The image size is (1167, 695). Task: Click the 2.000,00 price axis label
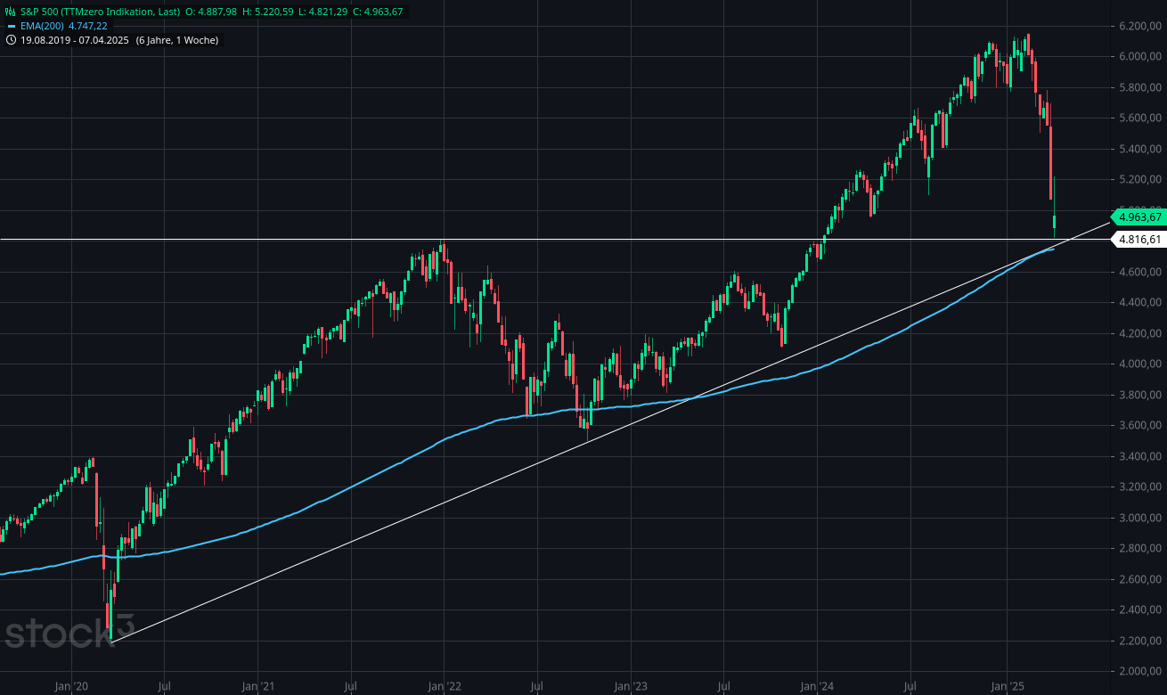pyautogui.click(x=1141, y=672)
